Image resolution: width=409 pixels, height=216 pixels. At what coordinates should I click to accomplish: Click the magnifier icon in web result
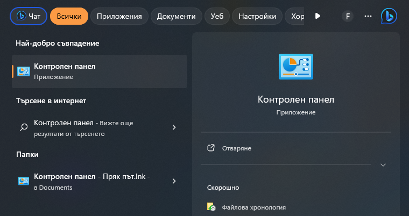(24, 127)
